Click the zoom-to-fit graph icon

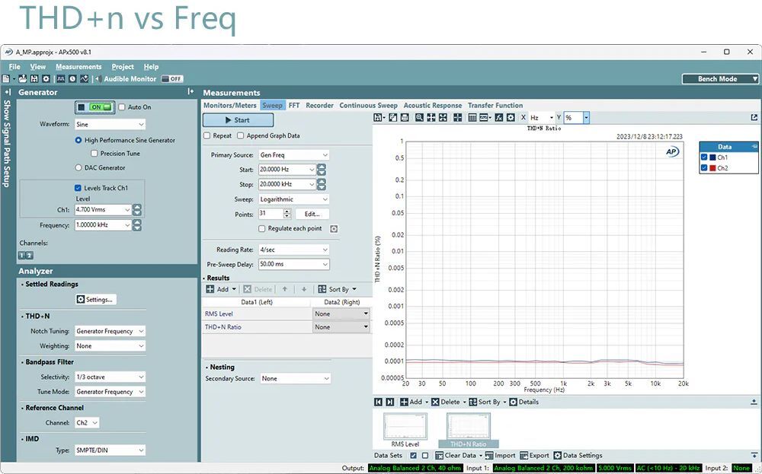(443, 117)
